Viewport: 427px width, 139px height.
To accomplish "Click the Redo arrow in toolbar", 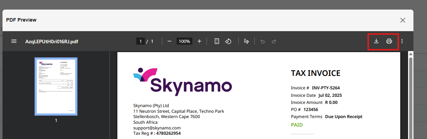I will (274, 41).
